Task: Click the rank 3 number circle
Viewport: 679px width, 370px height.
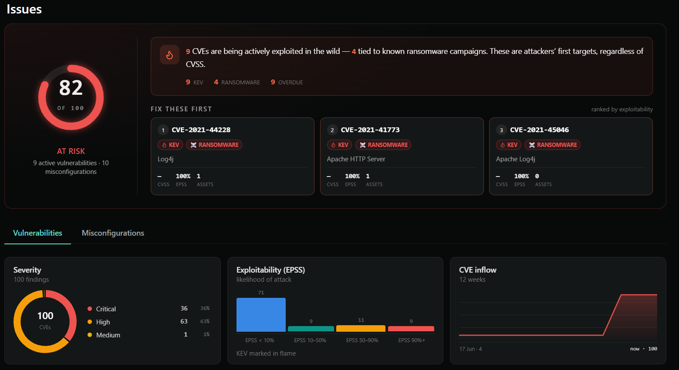Action: (501, 130)
